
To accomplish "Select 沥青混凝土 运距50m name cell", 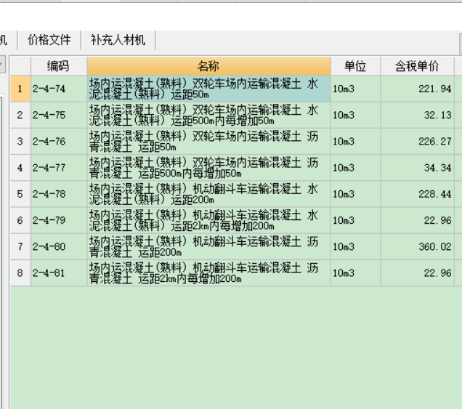I will [x=209, y=142].
